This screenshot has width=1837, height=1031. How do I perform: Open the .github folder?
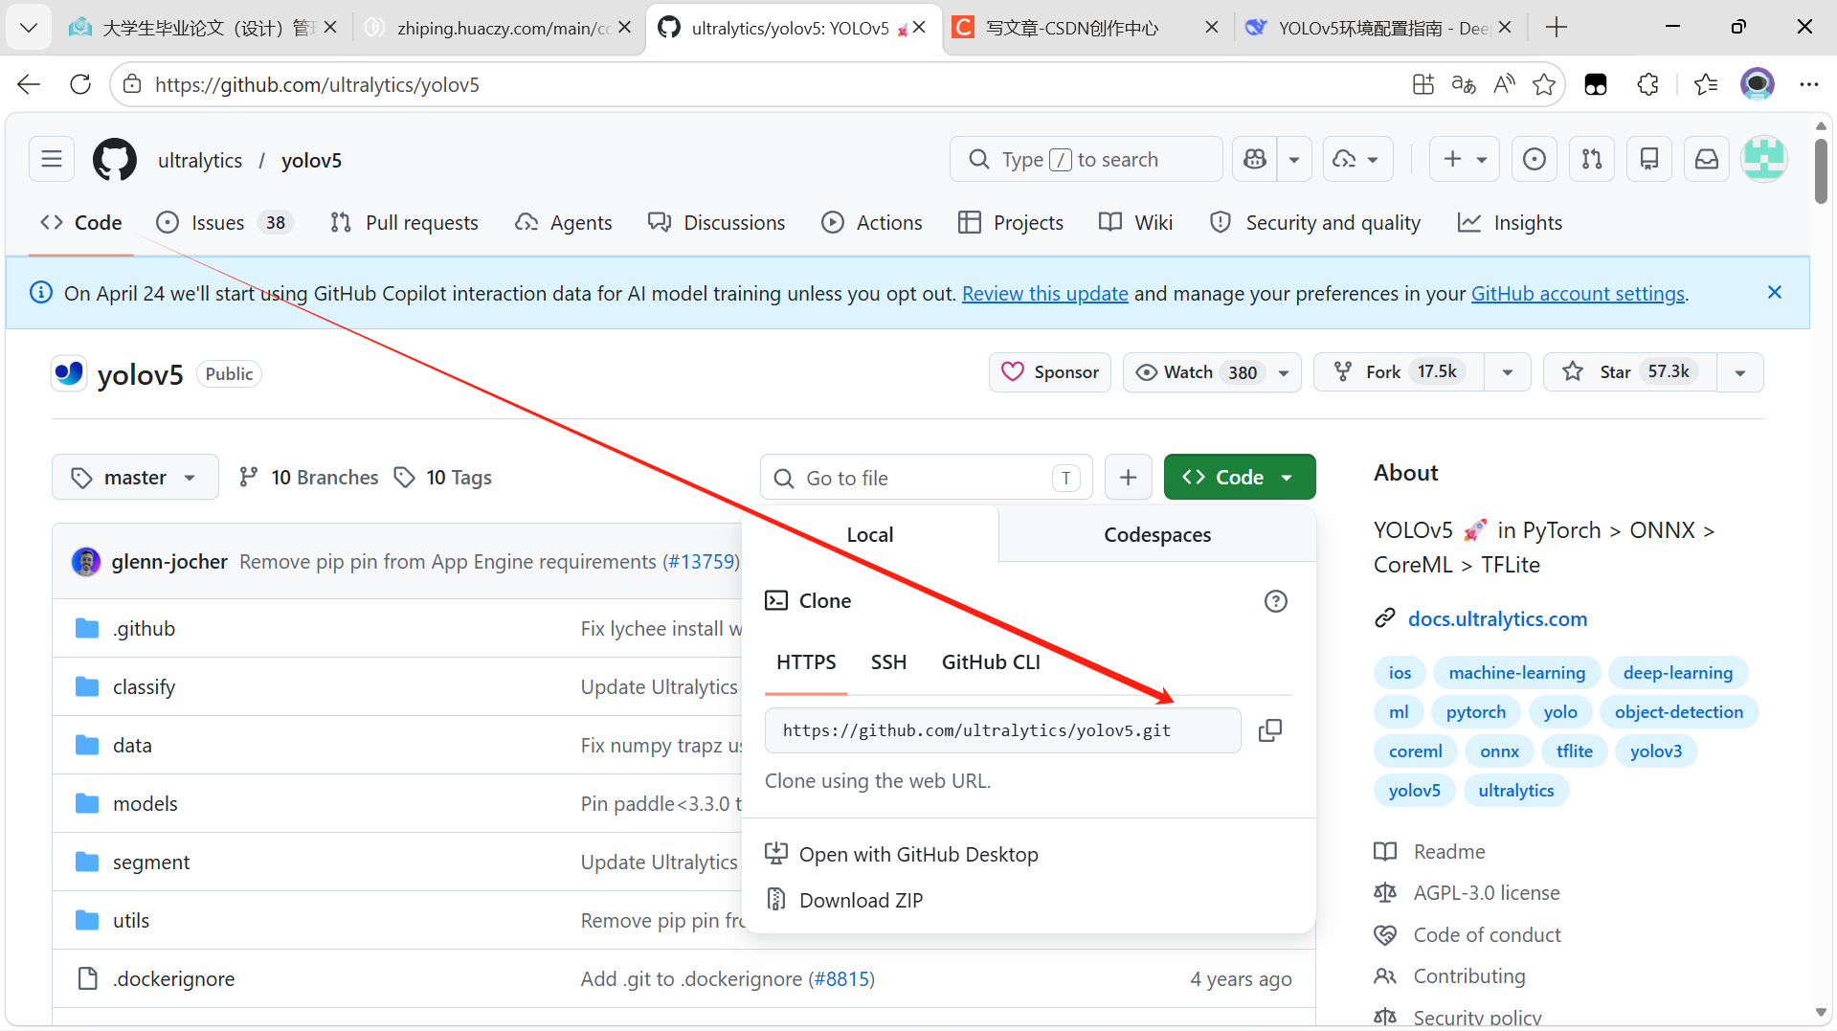tap(144, 628)
